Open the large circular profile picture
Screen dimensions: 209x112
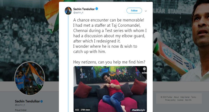click(x=30, y=78)
